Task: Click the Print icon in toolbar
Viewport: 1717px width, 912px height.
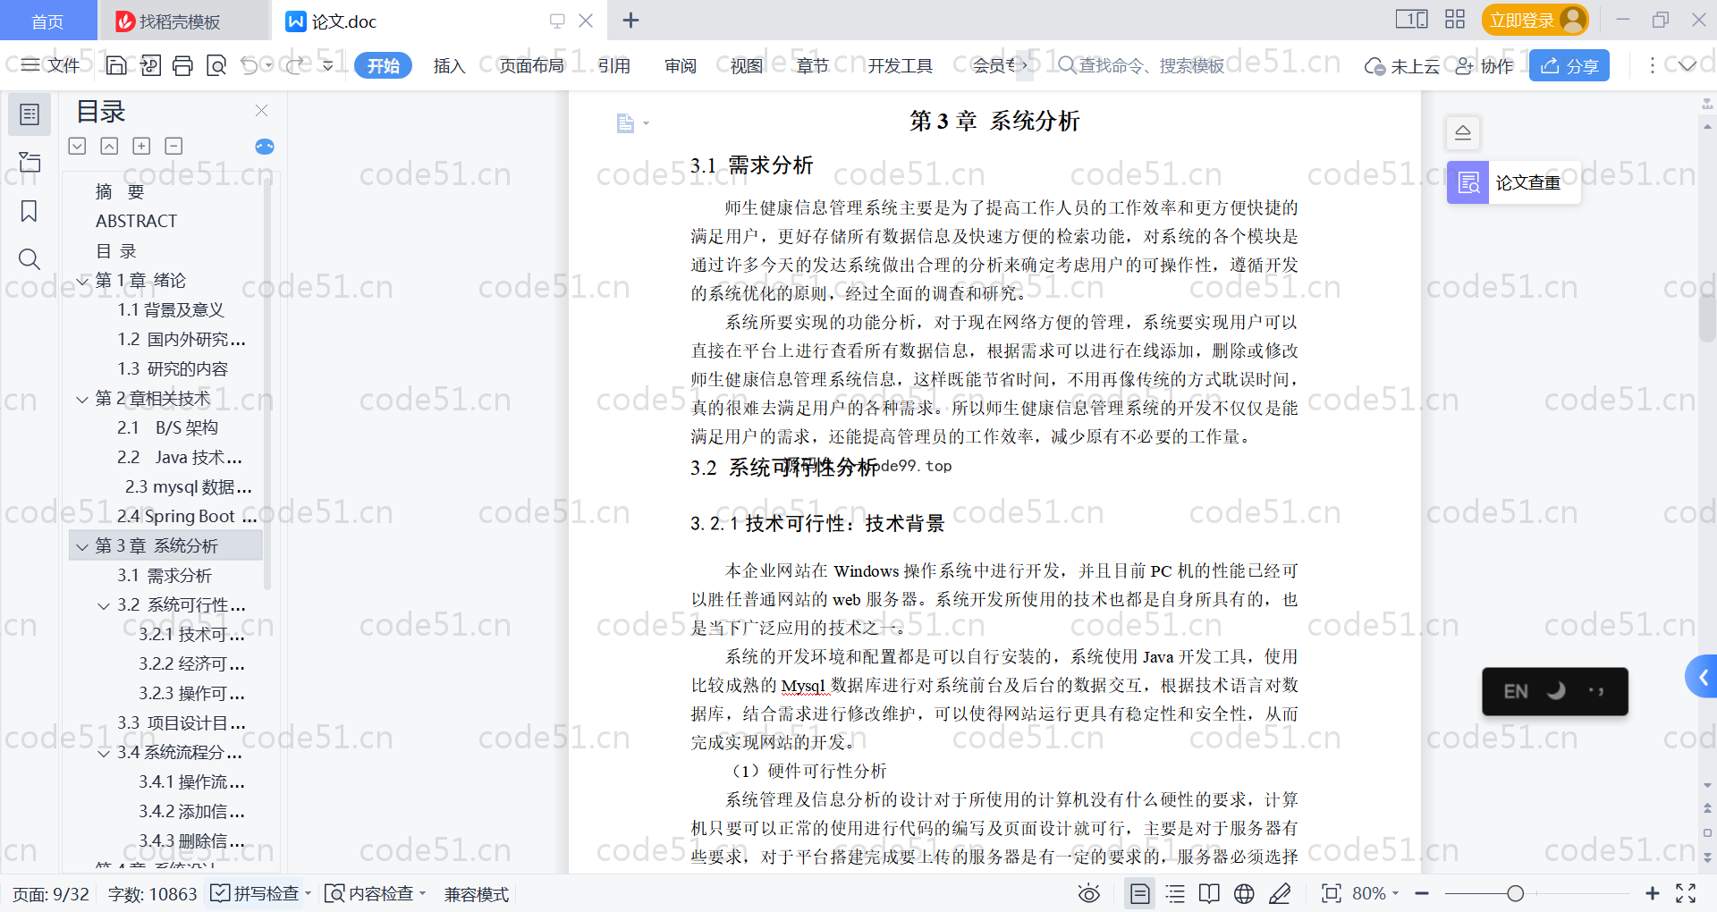Action: 182,65
